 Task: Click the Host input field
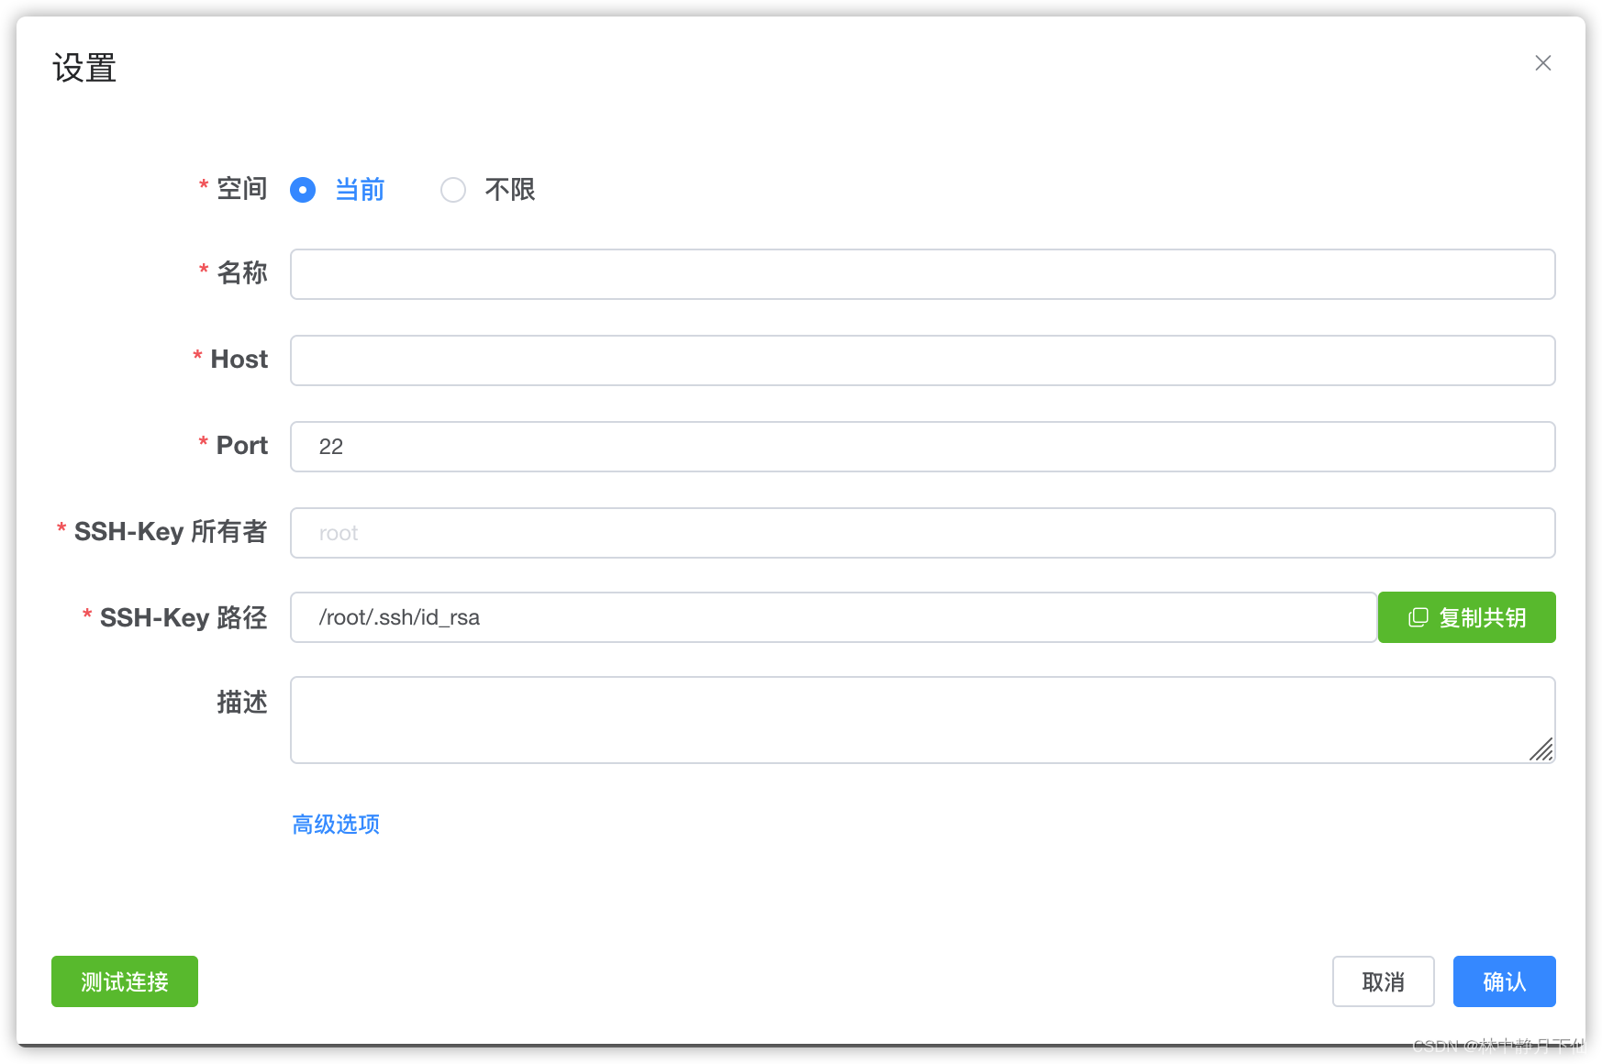click(x=921, y=360)
